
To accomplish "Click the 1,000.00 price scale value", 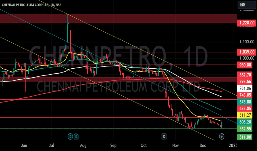I will point(247,58).
